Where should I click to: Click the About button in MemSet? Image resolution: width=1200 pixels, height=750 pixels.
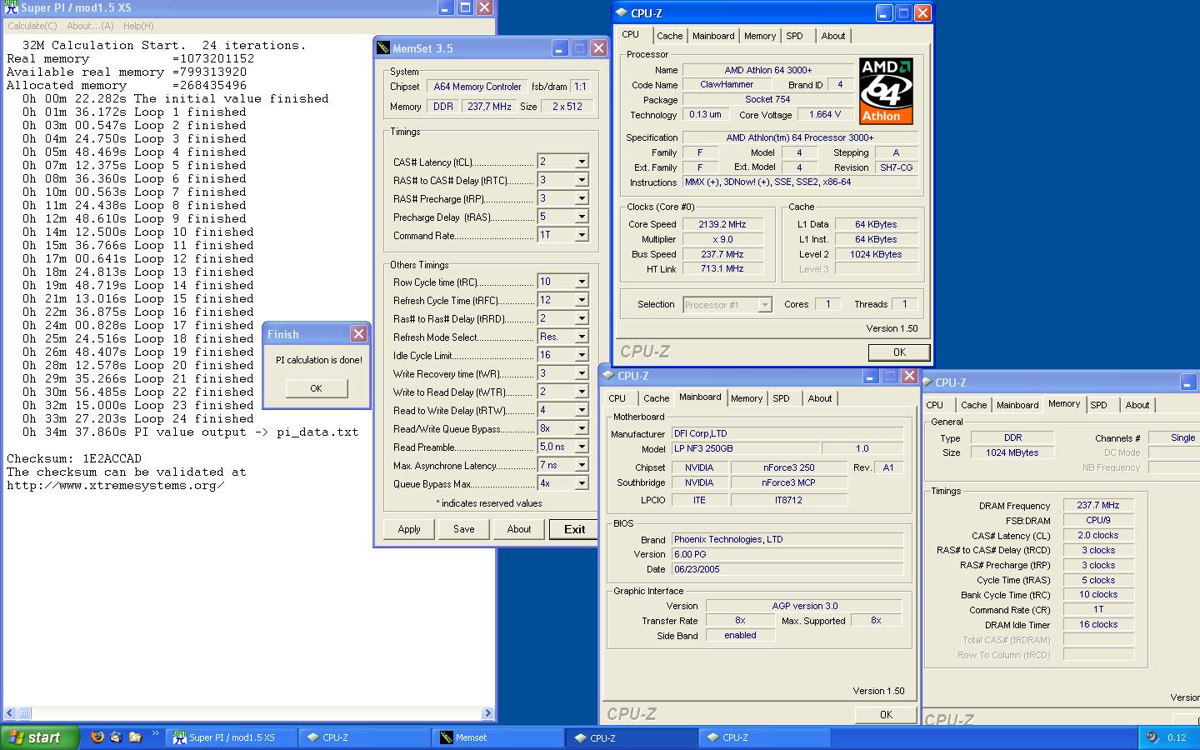click(x=519, y=529)
